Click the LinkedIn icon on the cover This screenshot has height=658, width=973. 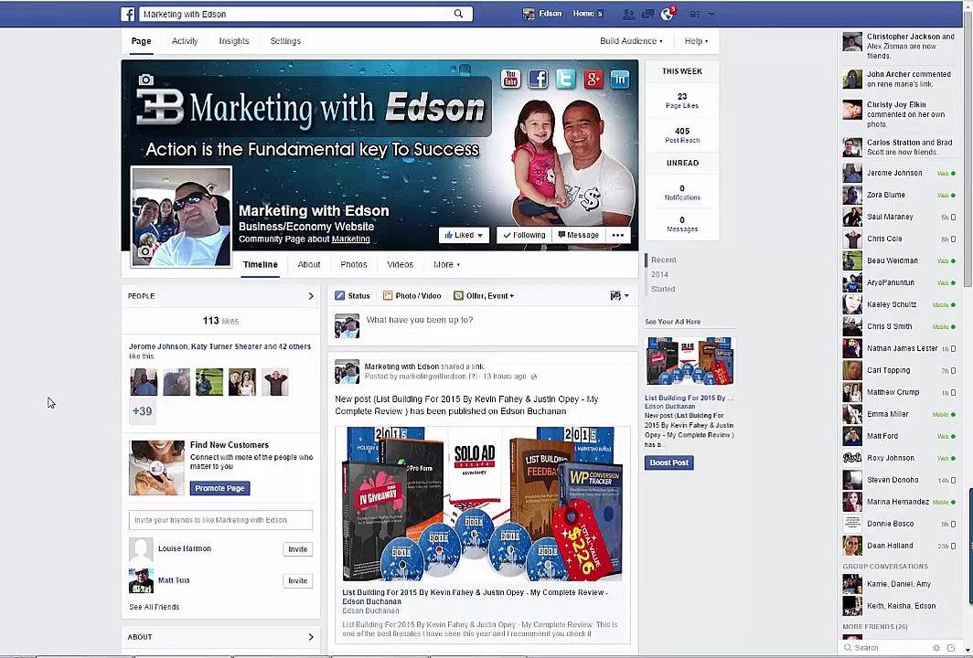point(620,79)
